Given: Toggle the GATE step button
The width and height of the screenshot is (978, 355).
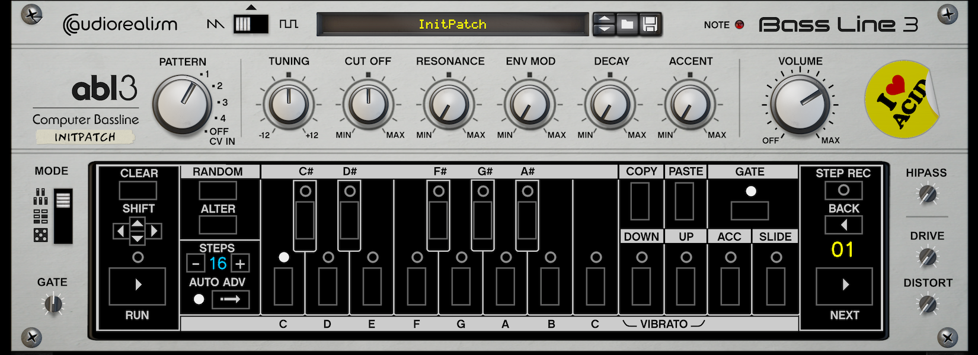Looking at the screenshot, I should (750, 211).
